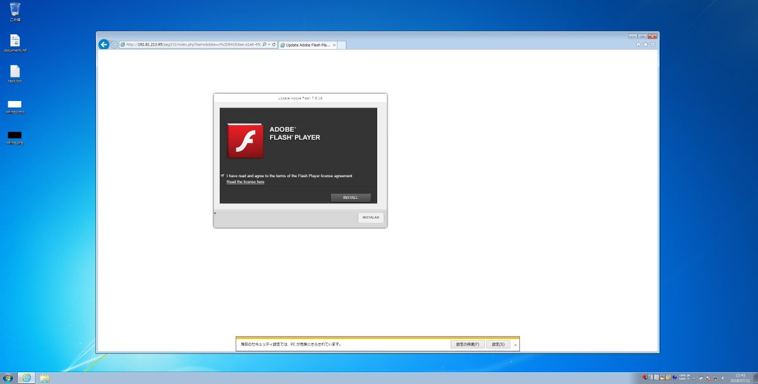This screenshot has height=384, width=758.
Task: Open the address bar dropdown arrow
Action: pos(268,45)
